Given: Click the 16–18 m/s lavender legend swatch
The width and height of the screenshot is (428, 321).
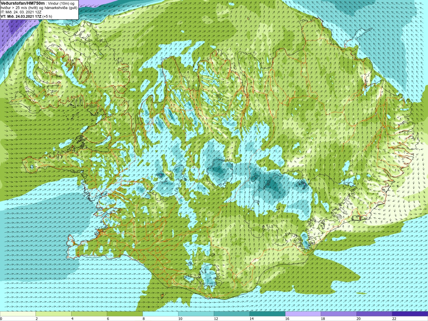Looking at the screenshot, I should (303, 314).
